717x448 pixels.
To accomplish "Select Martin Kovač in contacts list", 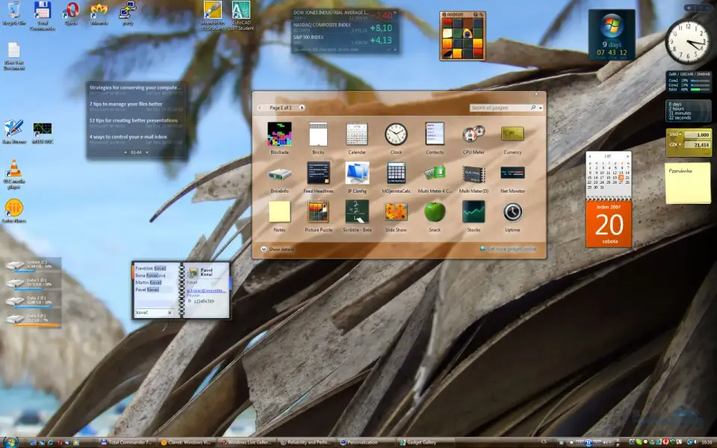I will pyautogui.click(x=148, y=283).
